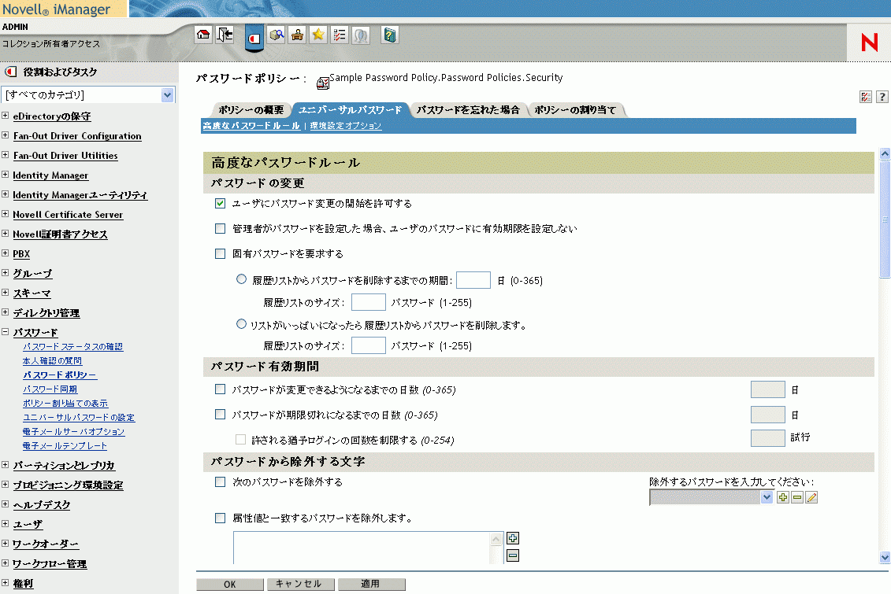Open 環境設定オプション sub-tab link
The image size is (891, 594).
[x=346, y=126]
